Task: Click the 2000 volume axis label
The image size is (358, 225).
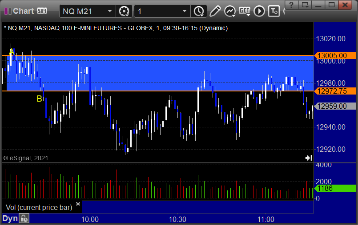Action: 323,182
